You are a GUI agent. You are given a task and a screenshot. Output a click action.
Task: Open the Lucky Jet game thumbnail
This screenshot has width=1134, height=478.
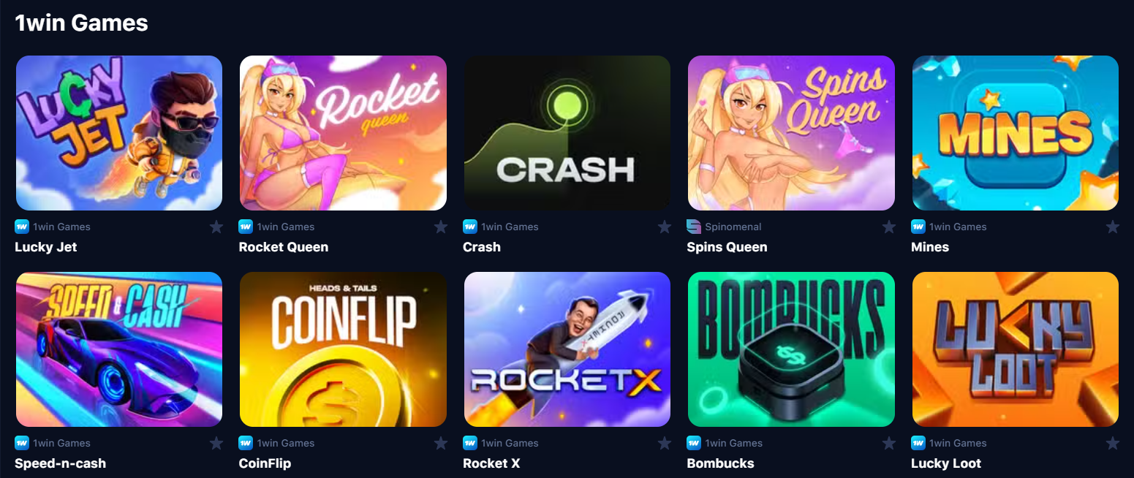119,133
